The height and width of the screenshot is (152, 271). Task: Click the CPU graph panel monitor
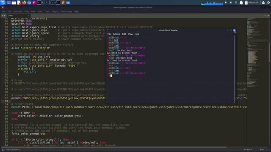(212, 3)
